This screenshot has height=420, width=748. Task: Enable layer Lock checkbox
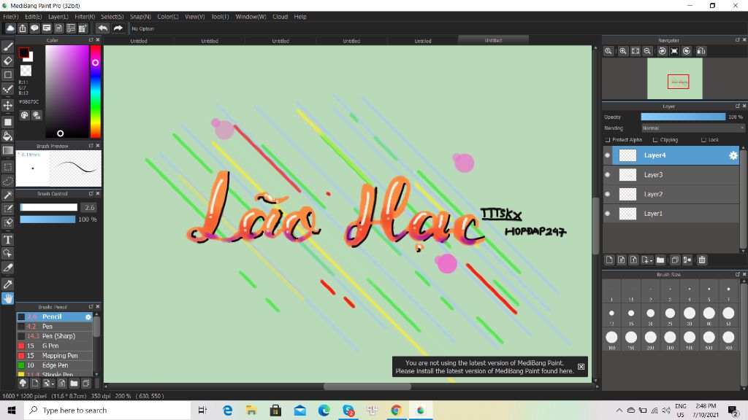[x=703, y=140]
